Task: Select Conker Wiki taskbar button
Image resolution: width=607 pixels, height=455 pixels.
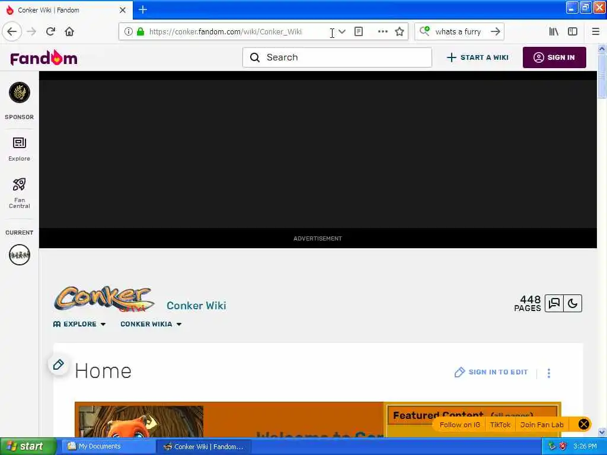Action: [204, 447]
